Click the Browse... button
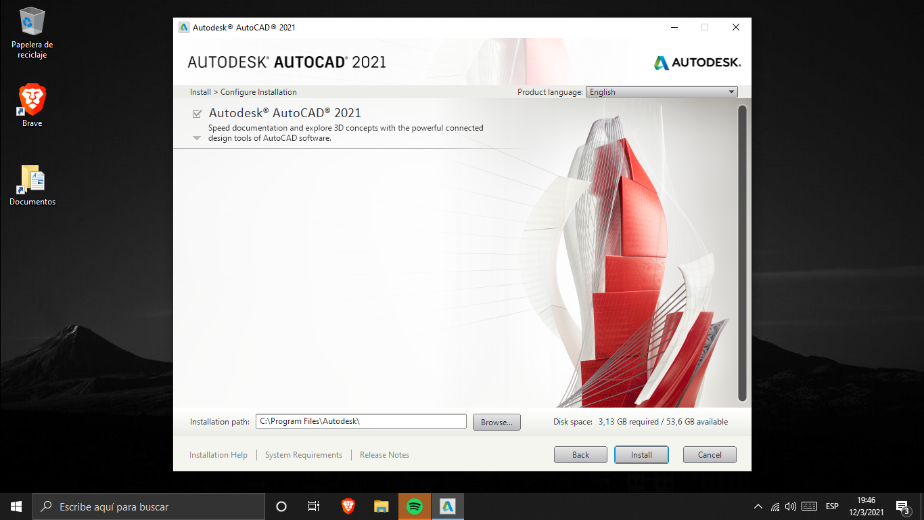This screenshot has width=924, height=520. coord(496,422)
